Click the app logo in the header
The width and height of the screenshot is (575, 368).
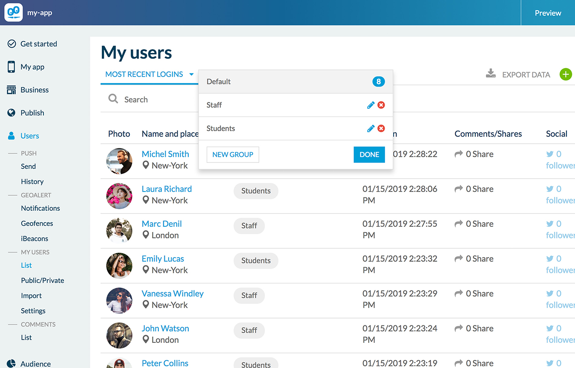pyautogui.click(x=13, y=13)
